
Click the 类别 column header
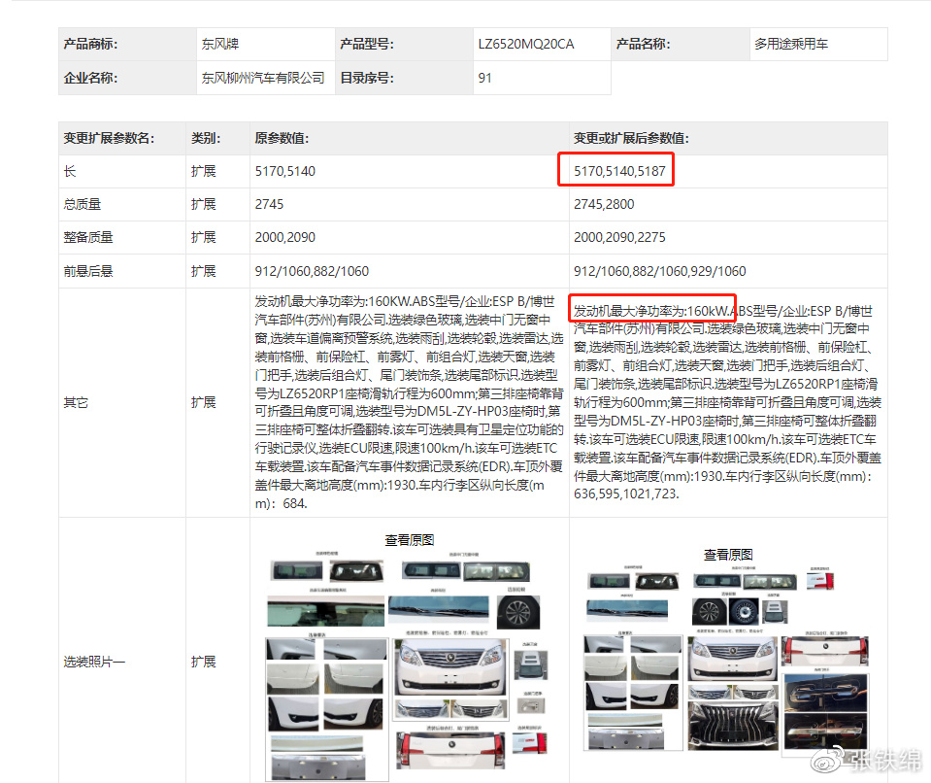[217, 138]
